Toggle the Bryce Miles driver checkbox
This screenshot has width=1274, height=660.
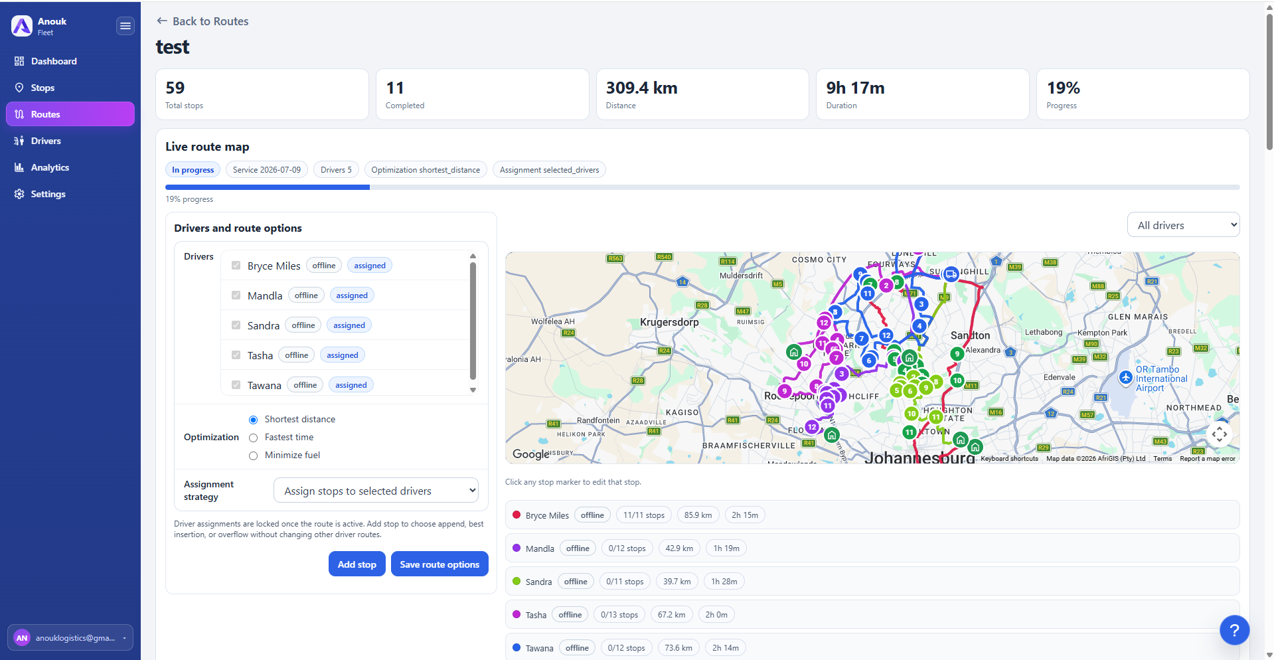coord(236,266)
